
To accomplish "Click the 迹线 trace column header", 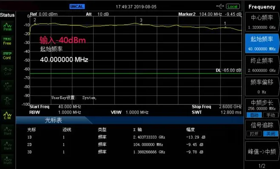I will click(67, 129).
